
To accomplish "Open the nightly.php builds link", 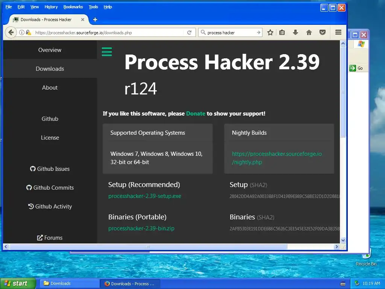I will [x=277, y=158].
